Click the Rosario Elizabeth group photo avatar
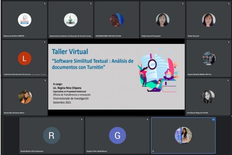 click(208, 58)
